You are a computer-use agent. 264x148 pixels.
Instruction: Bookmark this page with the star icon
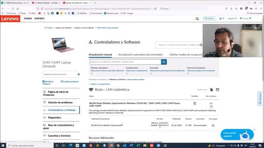tap(155, 9)
